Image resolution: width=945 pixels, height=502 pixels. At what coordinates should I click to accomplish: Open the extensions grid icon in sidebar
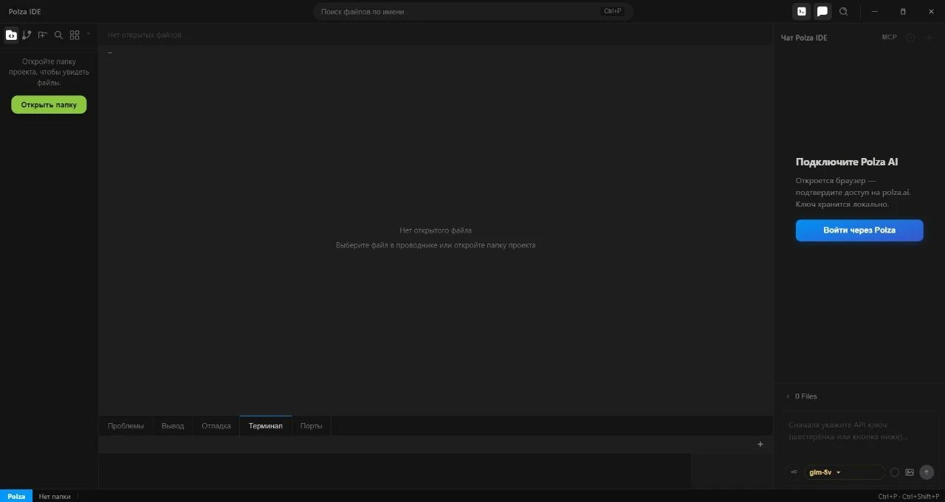coord(75,35)
